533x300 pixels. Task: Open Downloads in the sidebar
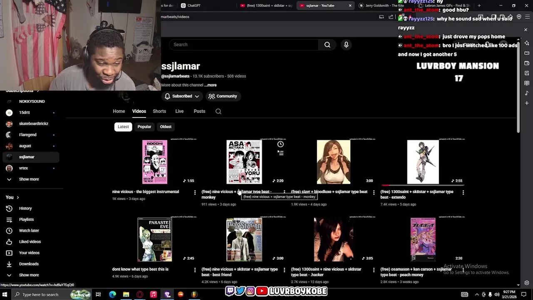point(29,264)
